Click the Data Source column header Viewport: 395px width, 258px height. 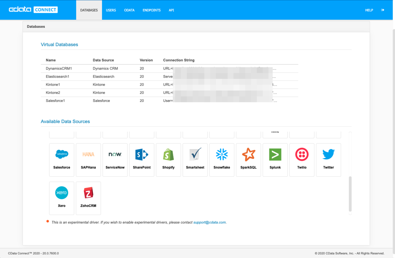pyautogui.click(x=103, y=60)
